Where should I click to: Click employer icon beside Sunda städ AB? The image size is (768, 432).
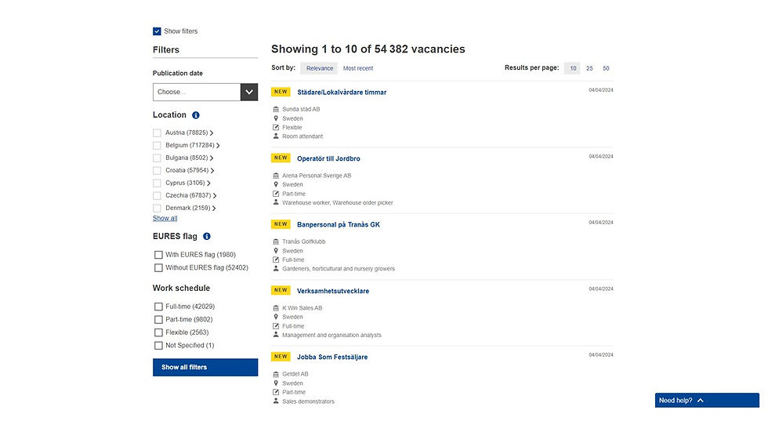coord(276,110)
